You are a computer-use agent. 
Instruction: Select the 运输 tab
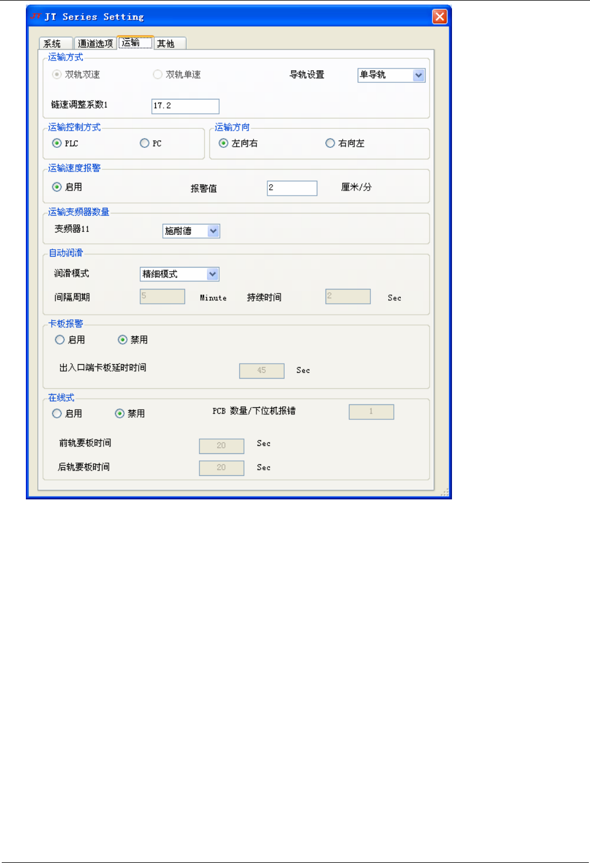tap(135, 43)
